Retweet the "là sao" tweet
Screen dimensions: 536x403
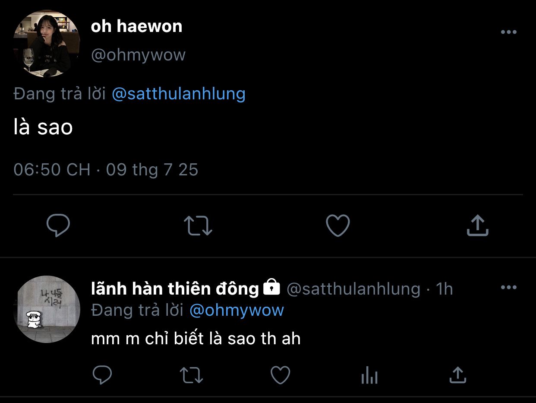(198, 225)
